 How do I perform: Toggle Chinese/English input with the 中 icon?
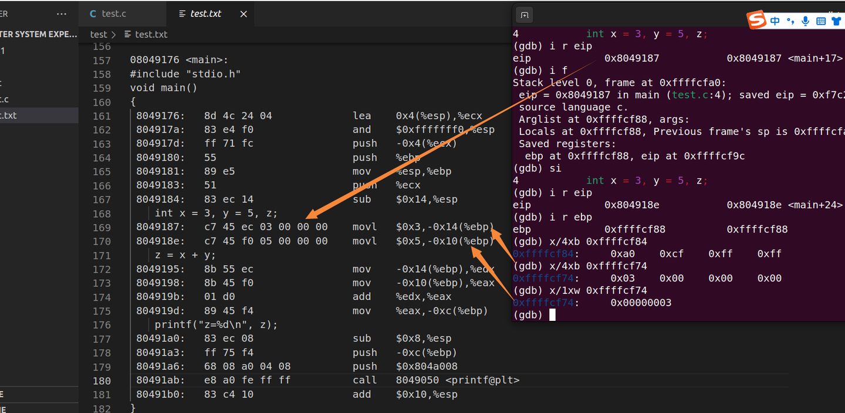pos(775,21)
